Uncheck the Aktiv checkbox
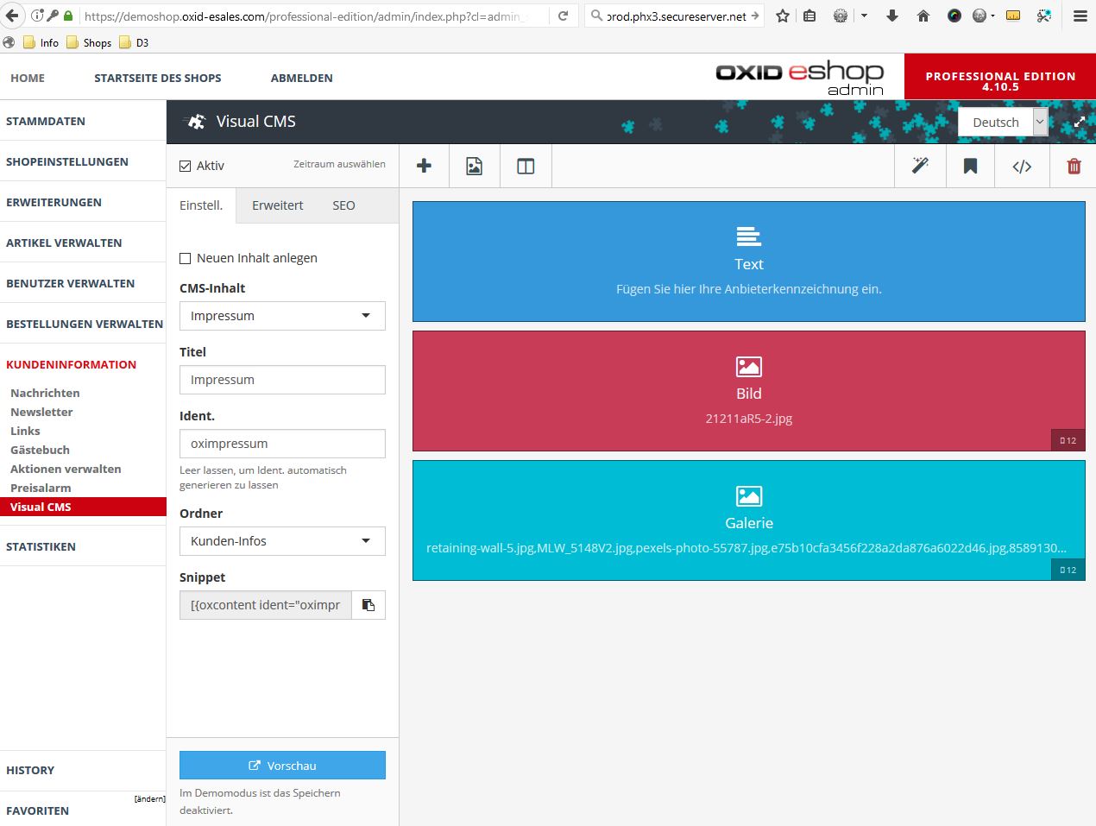1096x826 pixels. point(186,166)
